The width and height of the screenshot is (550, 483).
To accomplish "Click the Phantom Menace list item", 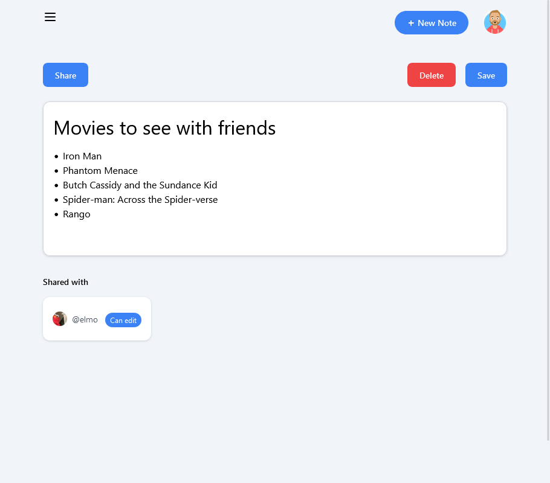I will coord(100,171).
